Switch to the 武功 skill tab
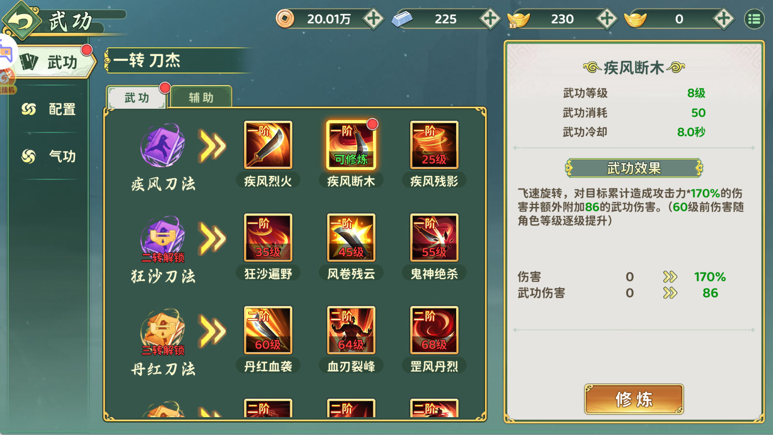The width and height of the screenshot is (773, 435). coord(137,97)
